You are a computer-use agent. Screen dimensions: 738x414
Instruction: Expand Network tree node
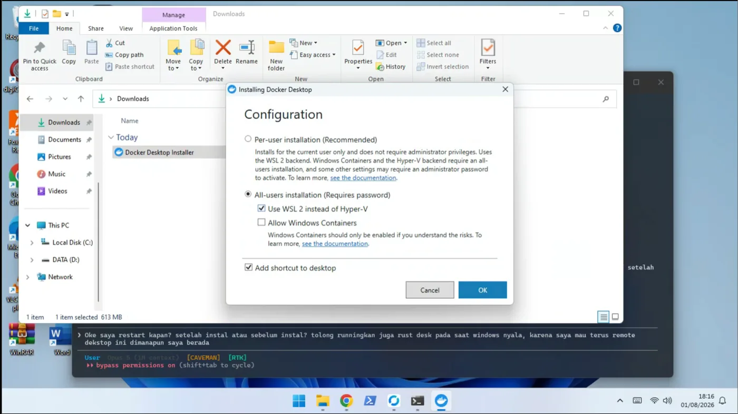27,277
